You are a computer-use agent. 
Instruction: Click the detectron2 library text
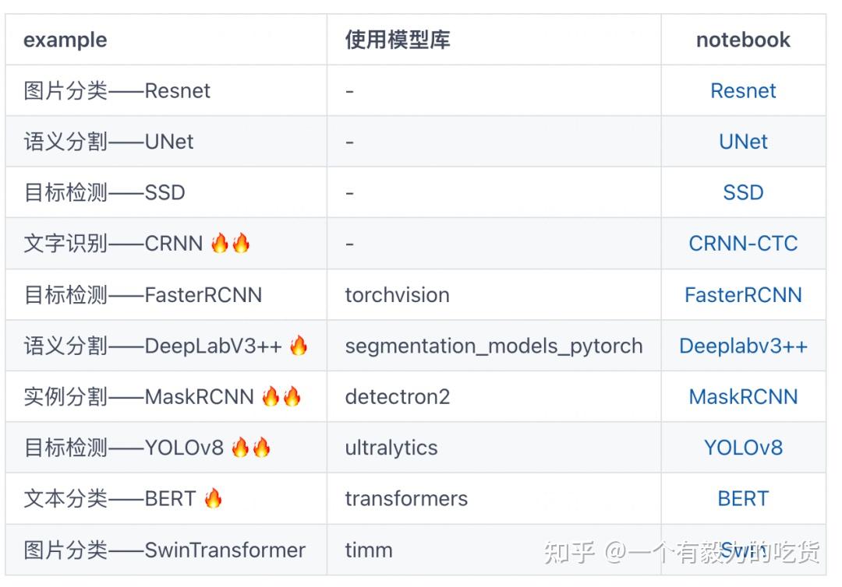398,397
